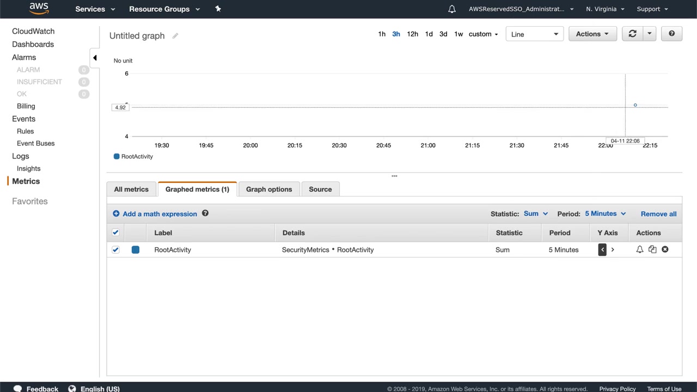This screenshot has width=697, height=392.
Task: Click the Remove all link
Action: click(x=658, y=214)
